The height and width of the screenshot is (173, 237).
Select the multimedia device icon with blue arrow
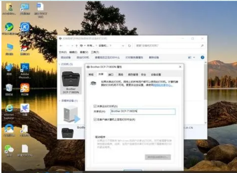click(71, 114)
